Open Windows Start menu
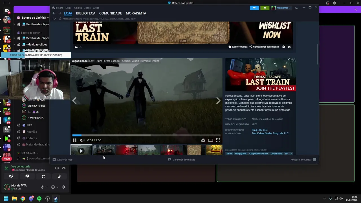The height and width of the screenshot is (203, 361). coord(6,198)
